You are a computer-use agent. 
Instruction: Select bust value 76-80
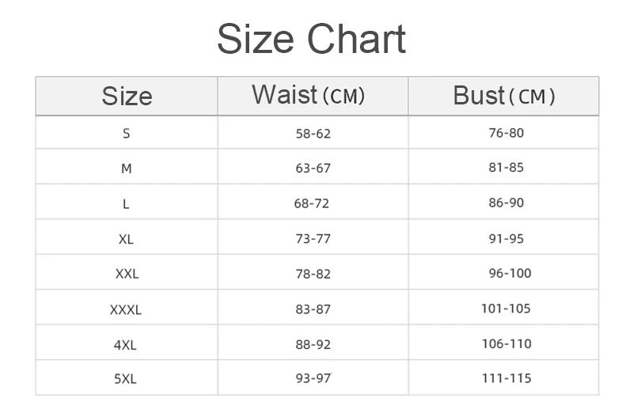tap(506, 132)
